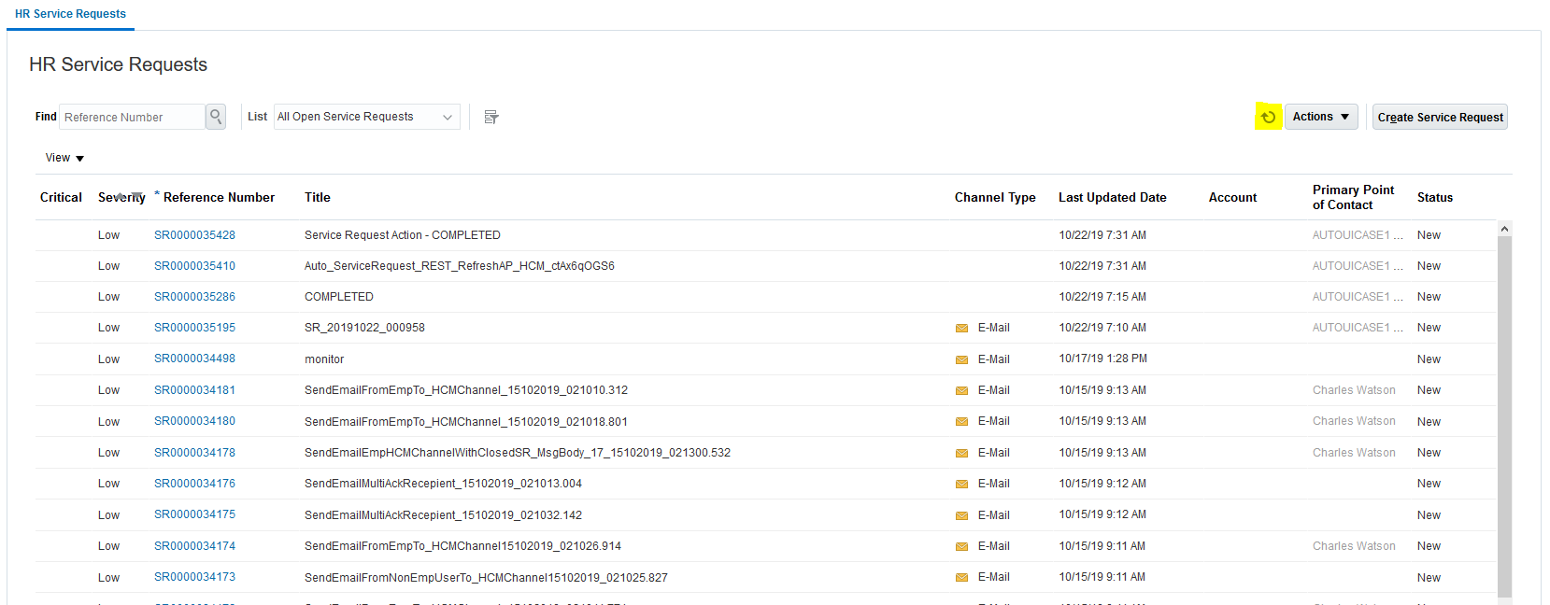Image resolution: width=1550 pixels, height=605 pixels.
Task: Click the E-Mail envelope icon for SR0000034178
Action: point(961,453)
